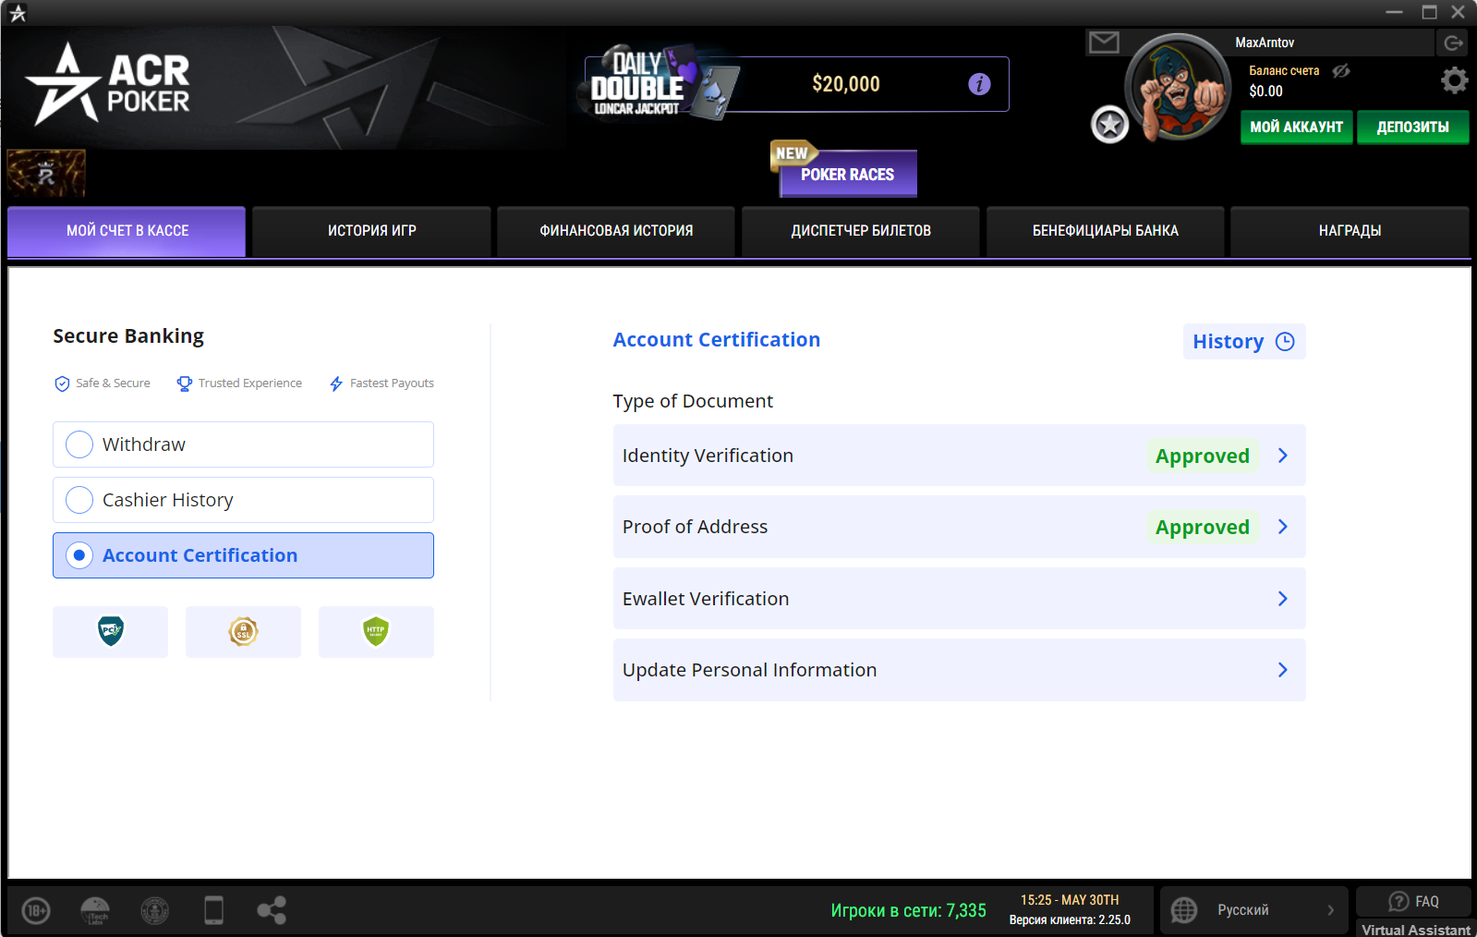This screenshot has width=1477, height=937.
Task: Click the iTech Labs certification icon
Action: (x=95, y=911)
